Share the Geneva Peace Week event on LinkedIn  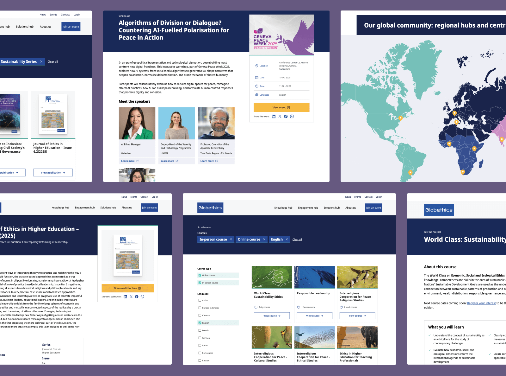click(x=274, y=116)
